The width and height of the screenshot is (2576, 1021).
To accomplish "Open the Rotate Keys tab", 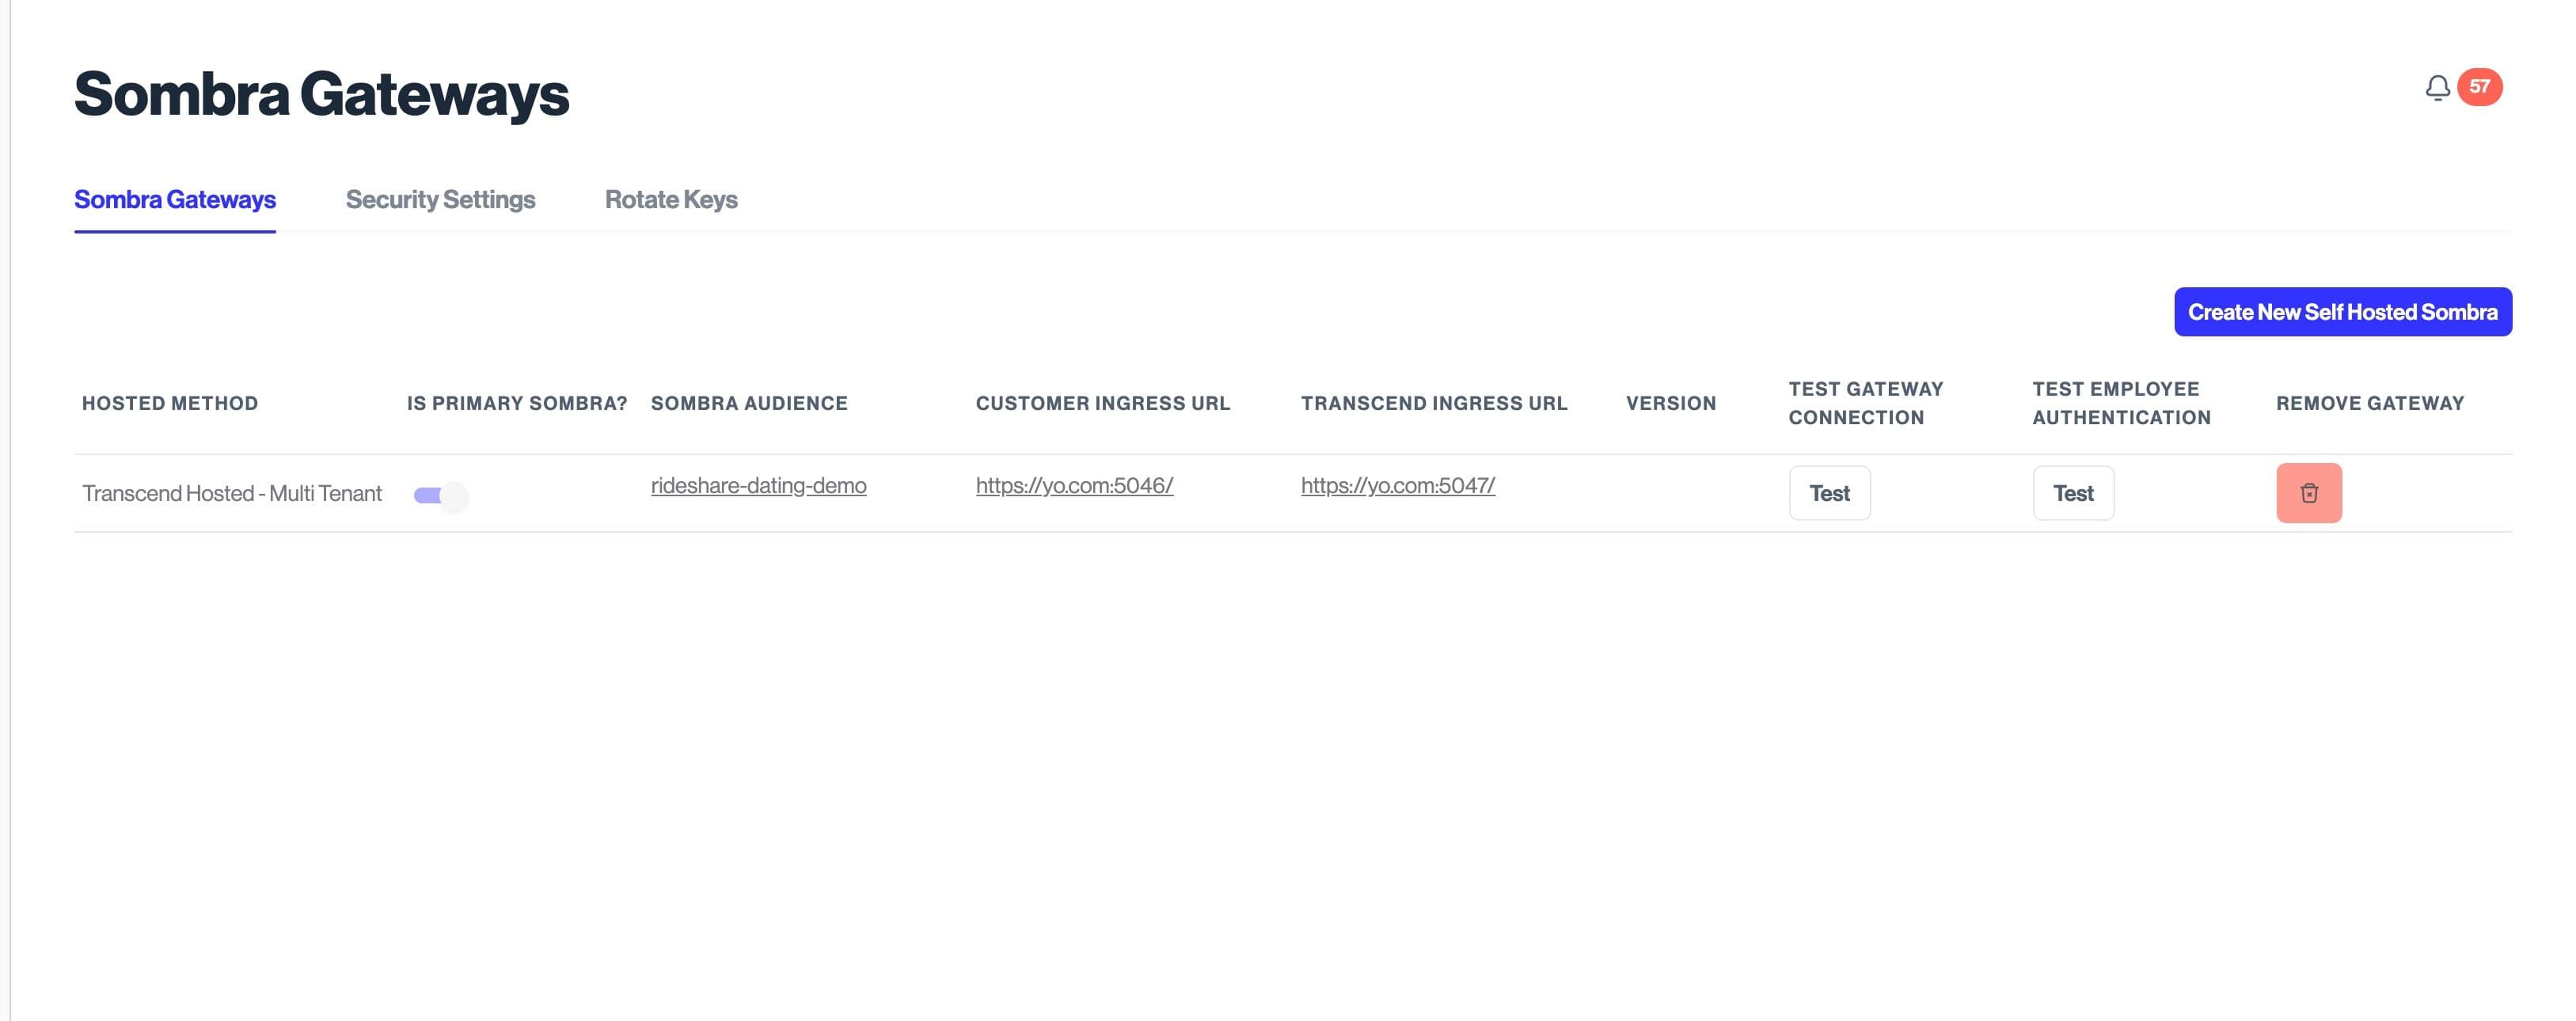I will [670, 199].
